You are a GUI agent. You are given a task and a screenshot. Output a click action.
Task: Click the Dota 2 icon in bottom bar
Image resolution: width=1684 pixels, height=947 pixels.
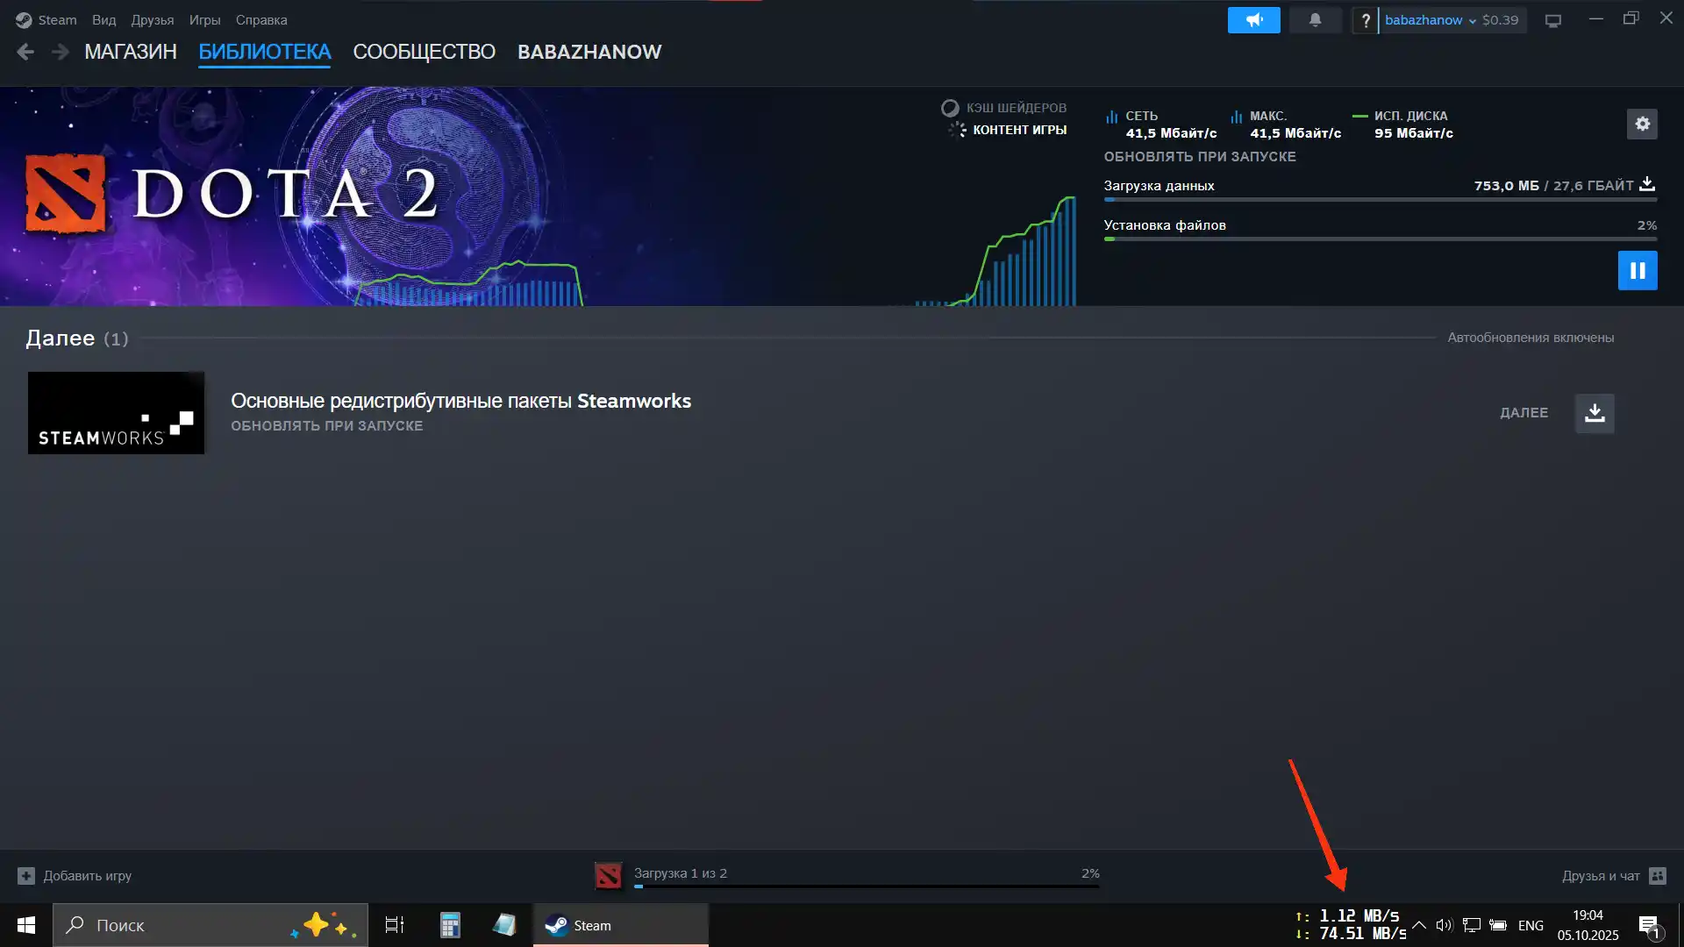(x=608, y=875)
